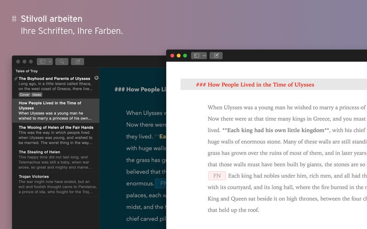Maximize the white window with green button
367x229 pixels.
tap(185, 55)
